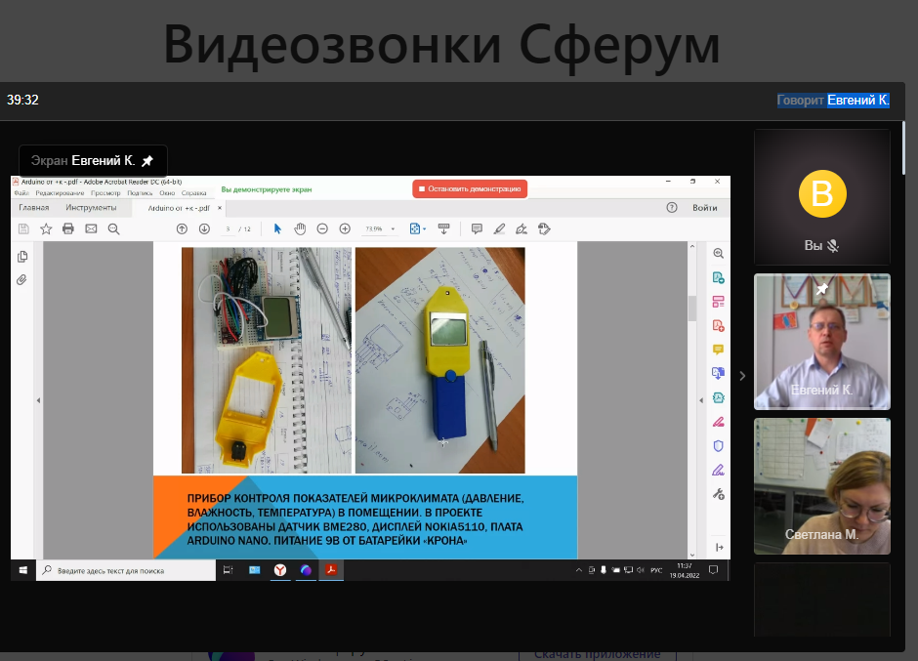Toggle pin on Экран Евгений К. label
918x661 pixels.
point(147,160)
